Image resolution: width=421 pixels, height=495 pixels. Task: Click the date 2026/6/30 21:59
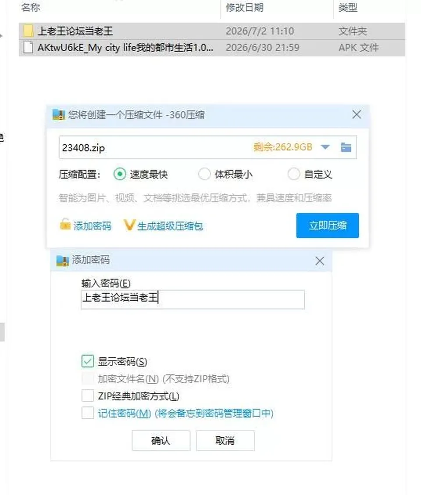(x=262, y=48)
